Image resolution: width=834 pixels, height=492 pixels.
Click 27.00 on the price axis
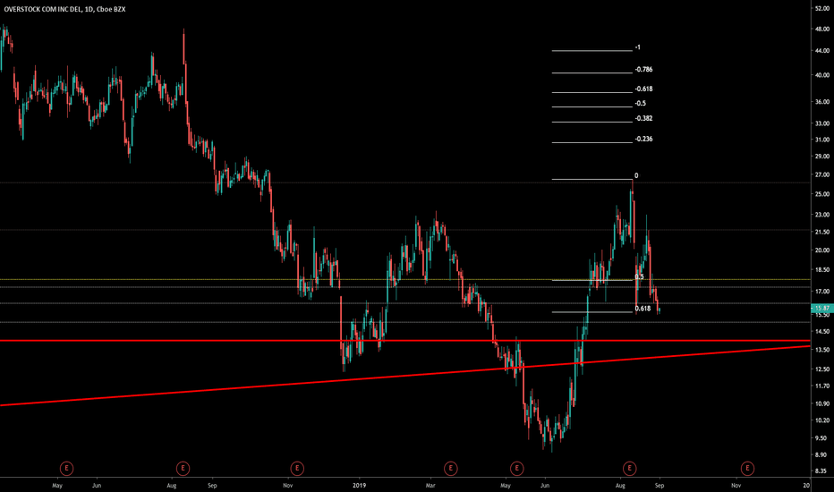822,175
